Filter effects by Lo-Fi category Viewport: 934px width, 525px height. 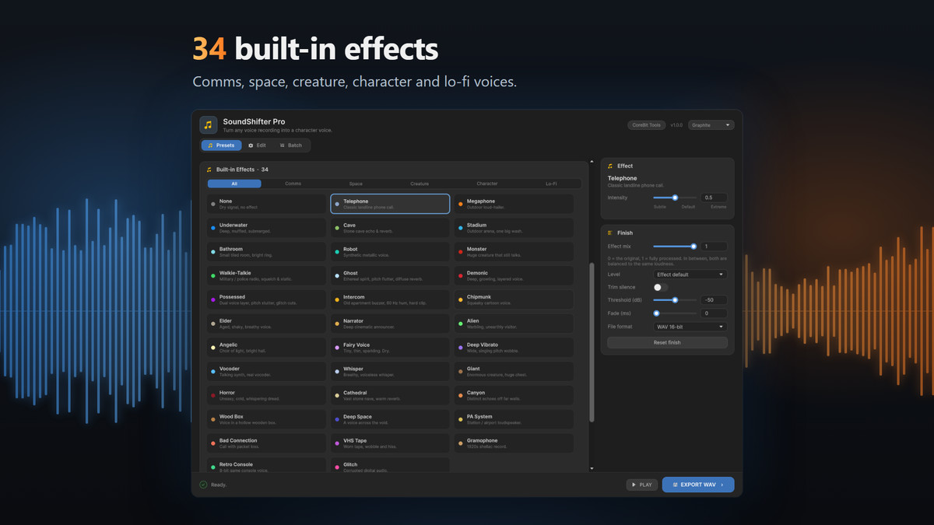550,184
